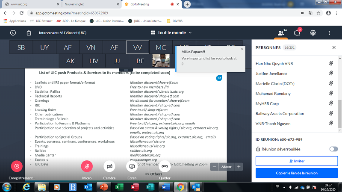
Task: Click the taskbar volume icon
Action: pyautogui.click(x=290, y=187)
